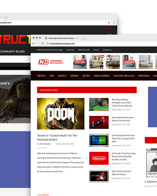Open a new tab in front browser

83,38
